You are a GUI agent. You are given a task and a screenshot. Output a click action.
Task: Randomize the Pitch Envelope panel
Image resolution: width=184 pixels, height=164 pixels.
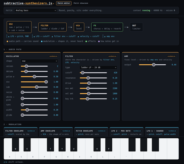(x=101, y=131)
